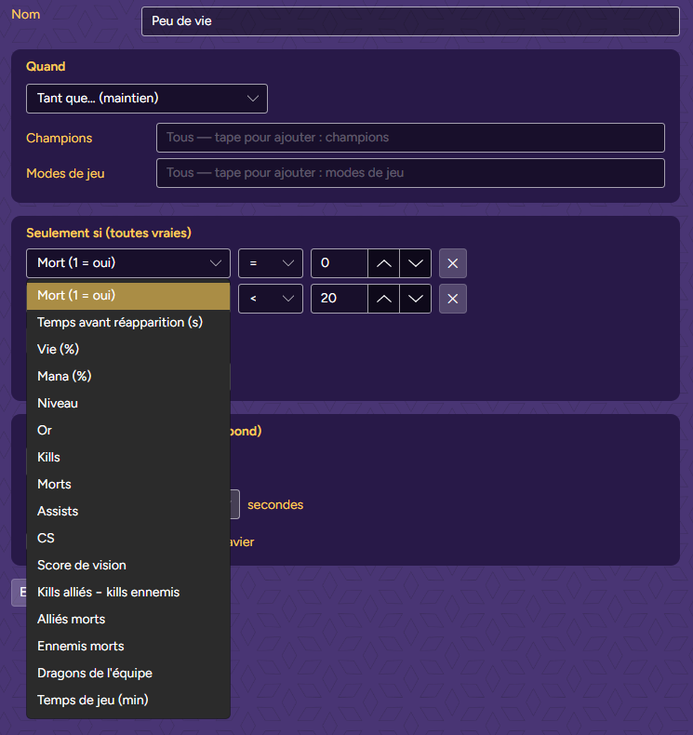Remove the first condition with X button
This screenshot has height=735, width=693.
coord(453,263)
